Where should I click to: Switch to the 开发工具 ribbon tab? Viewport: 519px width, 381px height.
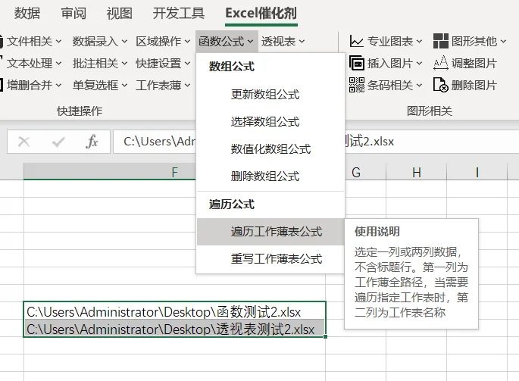(x=178, y=13)
